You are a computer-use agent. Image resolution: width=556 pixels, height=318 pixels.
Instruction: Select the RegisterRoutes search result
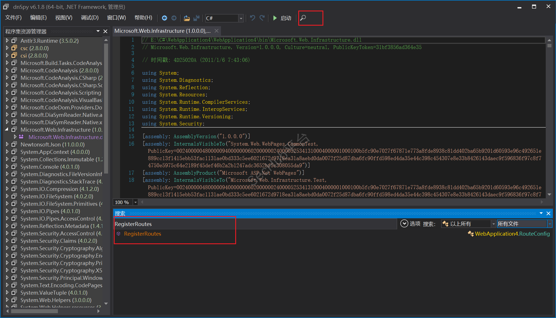point(142,234)
